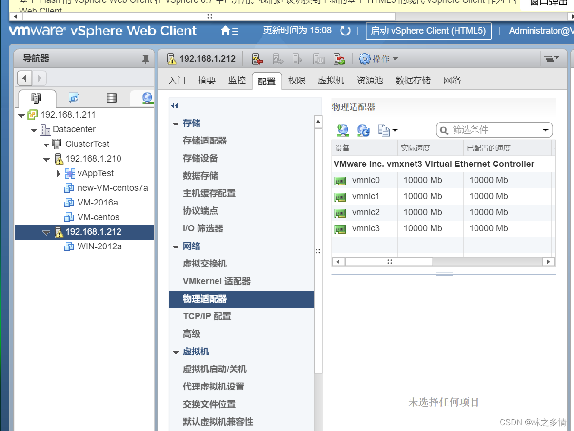The image size is (574, 431).
Task: Click host reconnect toolbar icon
Action: [339, 59]
